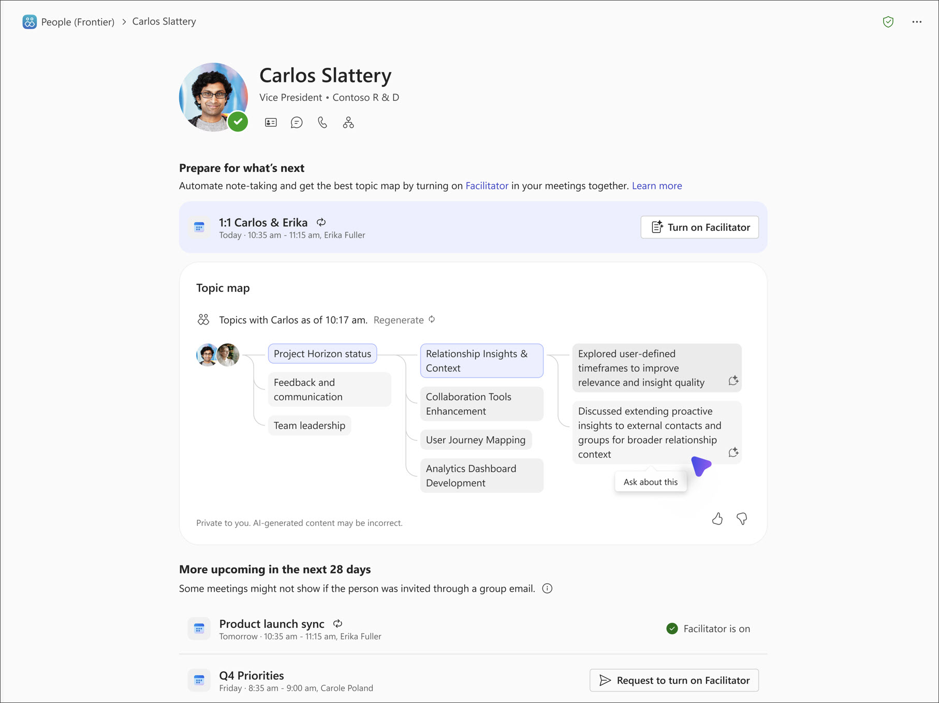
Task: Click the Facilitator link in the description
Action: [487, 186]
